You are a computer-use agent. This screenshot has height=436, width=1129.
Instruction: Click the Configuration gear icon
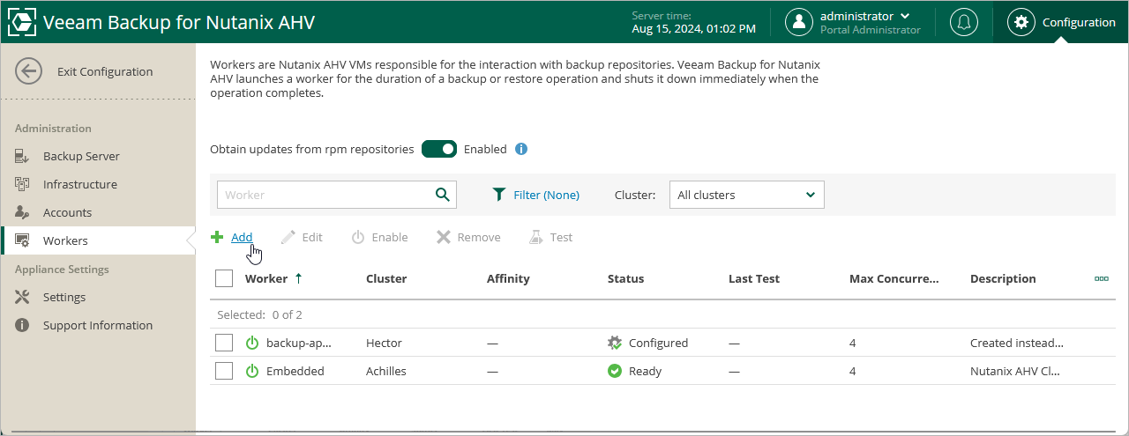(x=1021, y=22)
